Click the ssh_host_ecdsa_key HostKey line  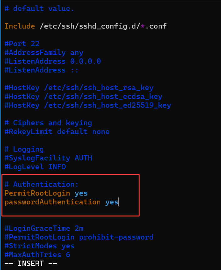[x=83, y=96]
